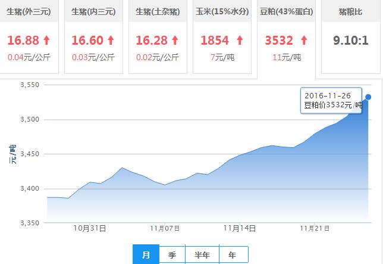The width and height of the screenshot is (383, 264).
Task: Click the 0.03元/公斤 change text
Action: coord(93,57)
